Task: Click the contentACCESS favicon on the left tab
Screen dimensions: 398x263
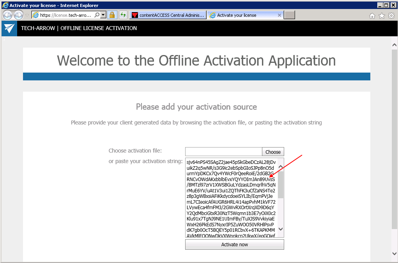Action: click(x=135, y=15)
